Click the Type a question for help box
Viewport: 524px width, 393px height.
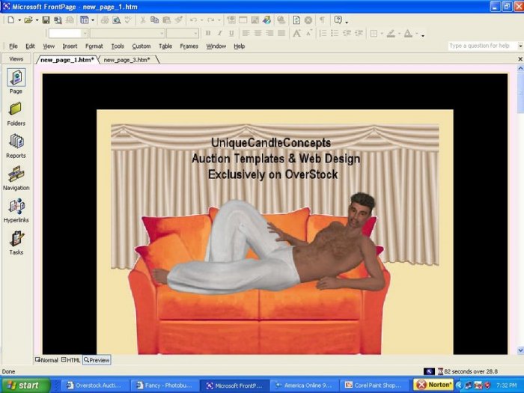[x=483, y=46]
